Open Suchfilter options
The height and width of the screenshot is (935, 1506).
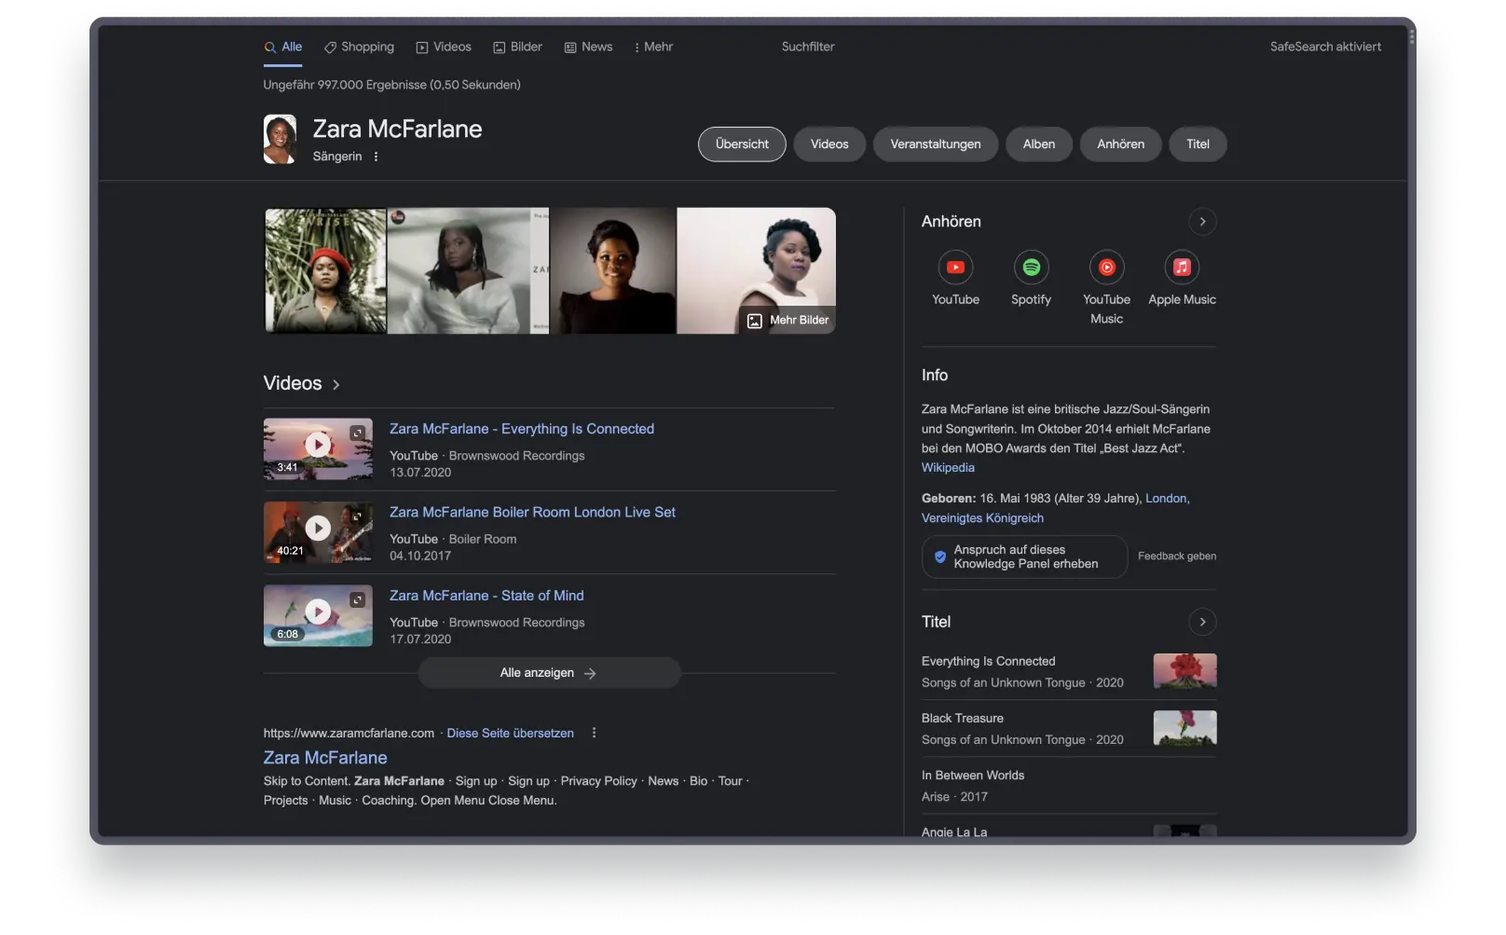tap(808, 47)
